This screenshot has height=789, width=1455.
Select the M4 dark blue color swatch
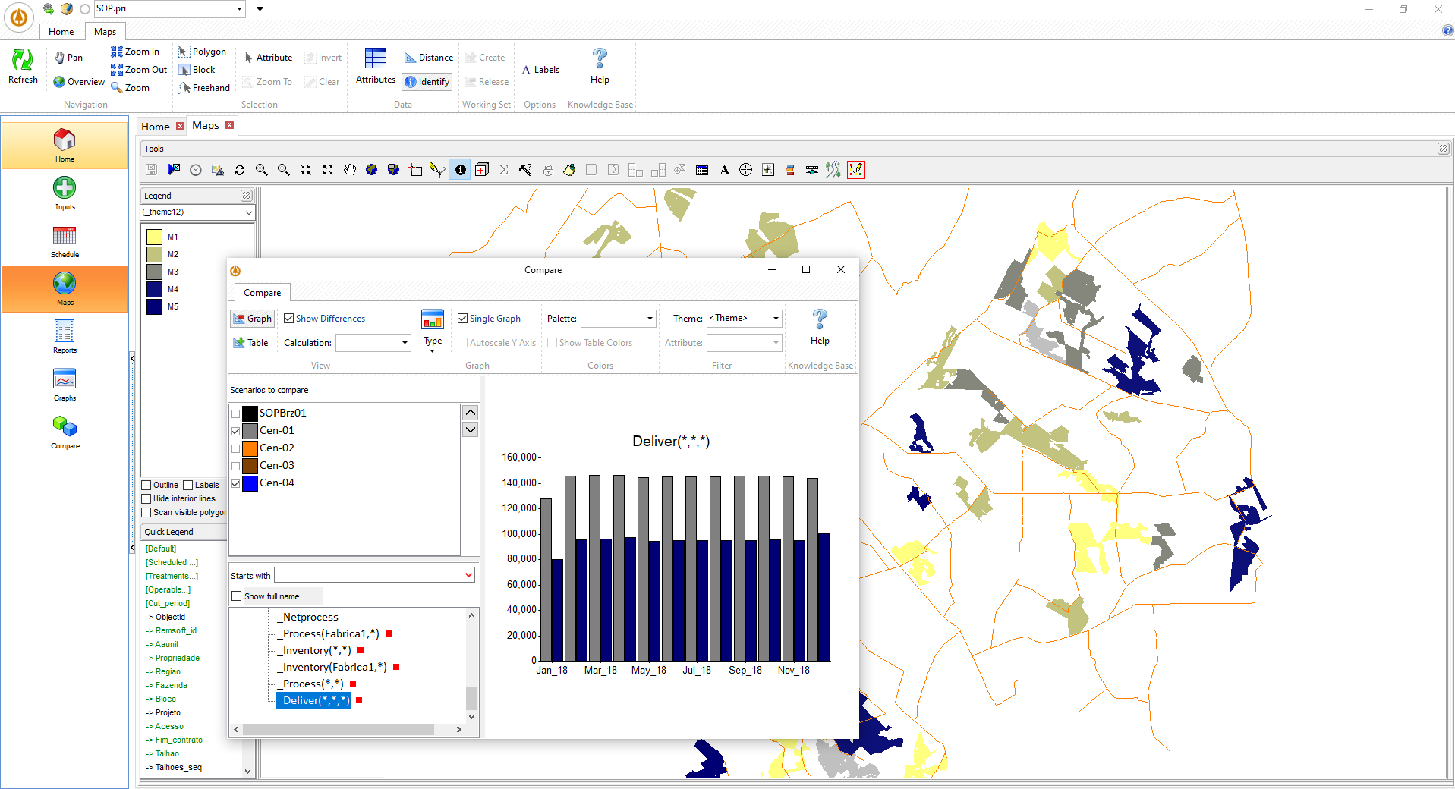pyautogui.click(x=153, y=289)
